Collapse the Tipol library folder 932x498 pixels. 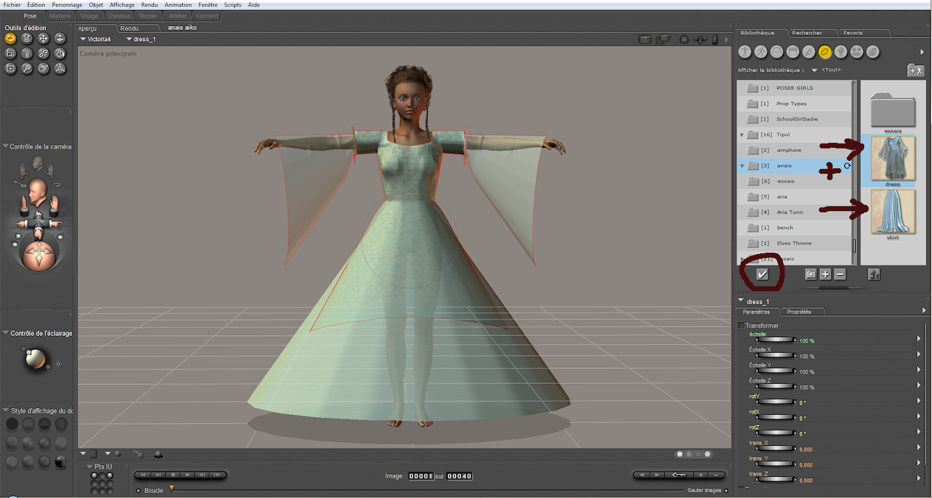(741, 135)
